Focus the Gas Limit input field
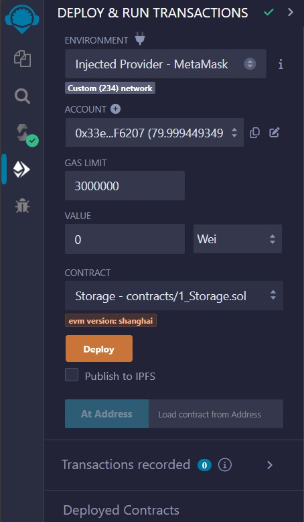Image resolution: width=304 pixels, height=522 pixels. (x=125, y=186)
